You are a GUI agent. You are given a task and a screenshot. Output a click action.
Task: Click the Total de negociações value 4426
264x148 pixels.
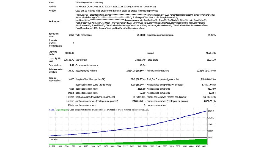[x=71, y=79]
